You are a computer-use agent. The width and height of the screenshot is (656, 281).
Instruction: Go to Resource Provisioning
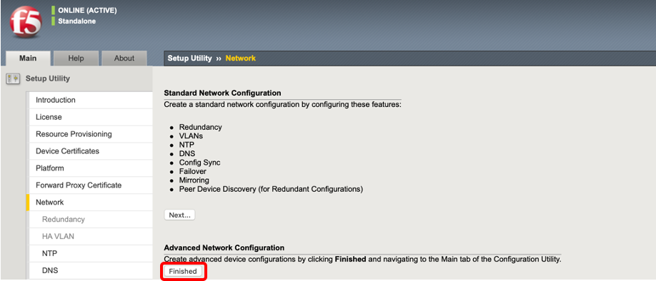coord(91,134)
